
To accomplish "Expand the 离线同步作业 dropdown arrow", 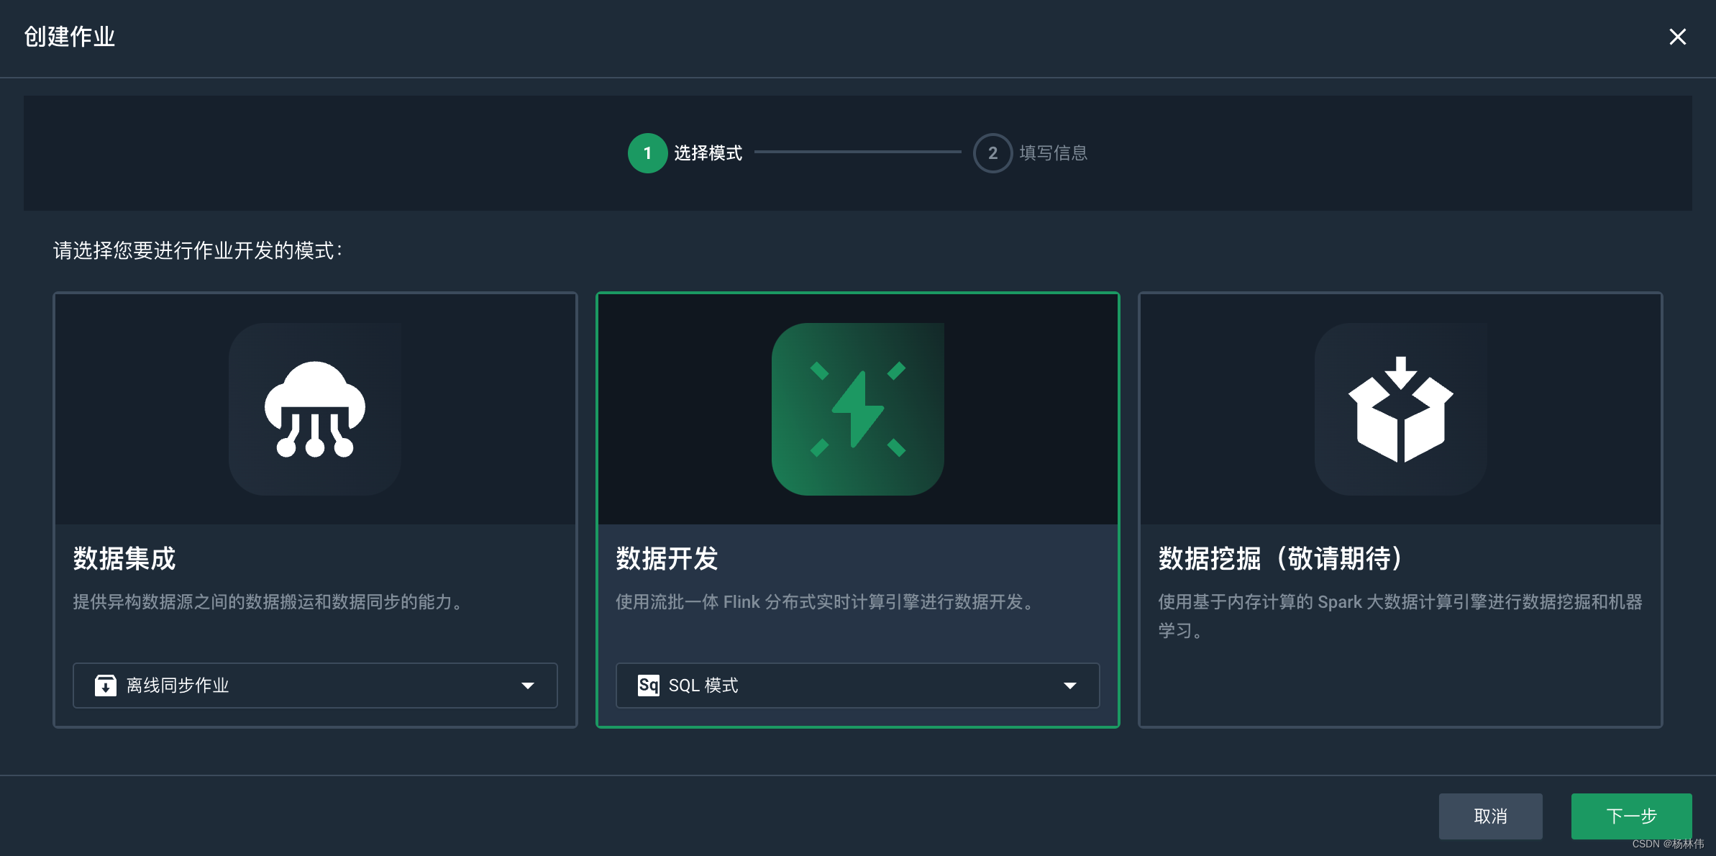I will pos(528,686).
